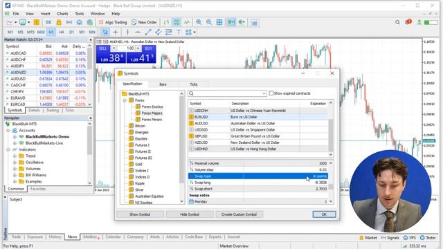Expand the Accounts node in Navigator
The image size is (443, 249).
(8, 131)
